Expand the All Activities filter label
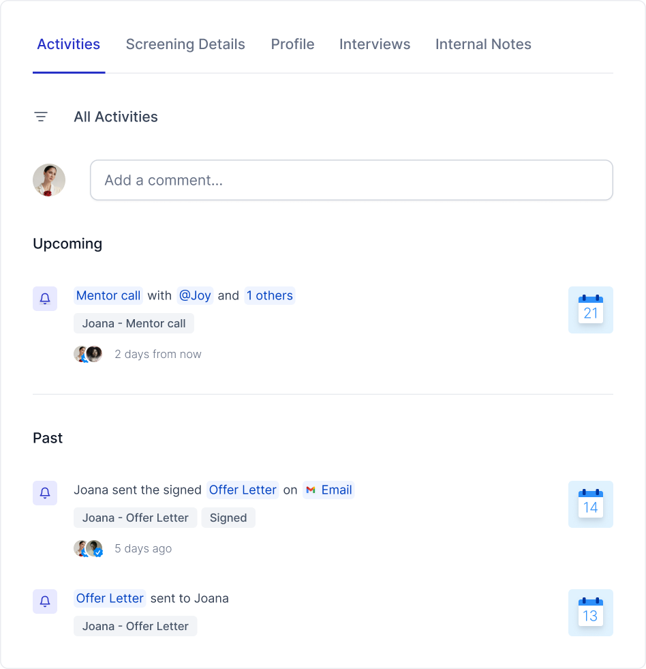The height and width of the screenshot is (669, 646). [x=116, y=117]
